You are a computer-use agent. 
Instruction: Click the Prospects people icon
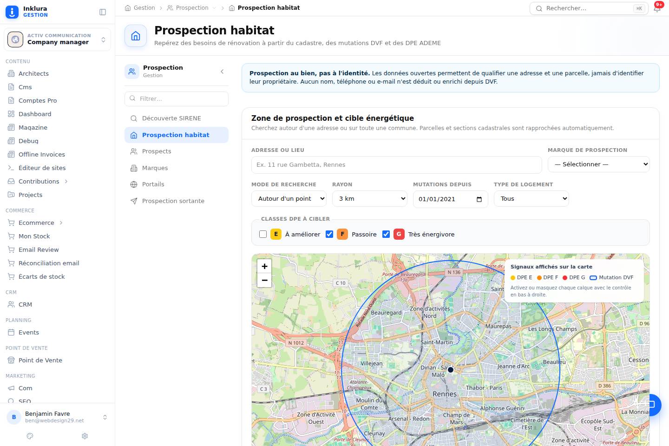(x=134, y=151)
